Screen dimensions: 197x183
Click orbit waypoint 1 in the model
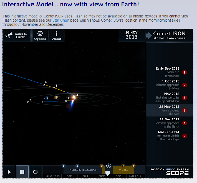point(28,102)
